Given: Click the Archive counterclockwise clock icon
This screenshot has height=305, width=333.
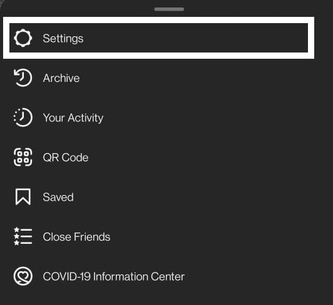Looking at the screenshot, I should 23,78.
